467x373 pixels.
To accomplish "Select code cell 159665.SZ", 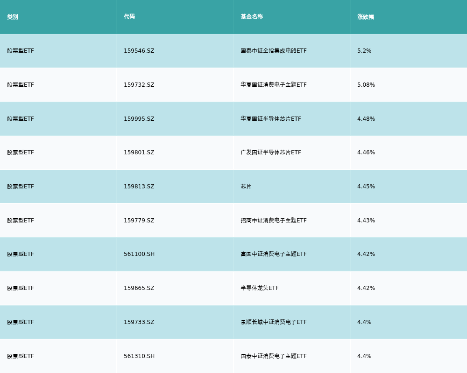I will pyautogui.click(x=139, y=288).
